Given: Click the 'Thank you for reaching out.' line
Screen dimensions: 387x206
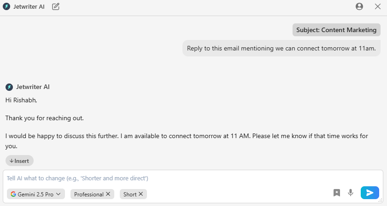Looking at the screenshot, I should (x=44, y=118).
